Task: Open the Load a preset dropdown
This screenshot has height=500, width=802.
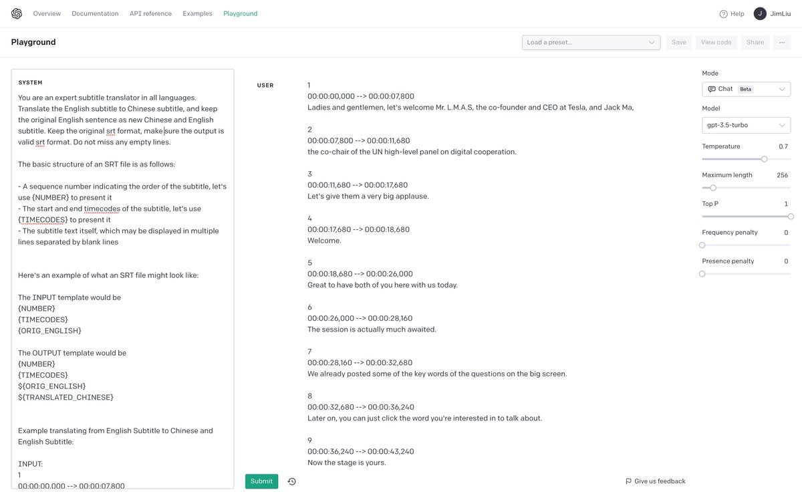Action: click(591, 42)
